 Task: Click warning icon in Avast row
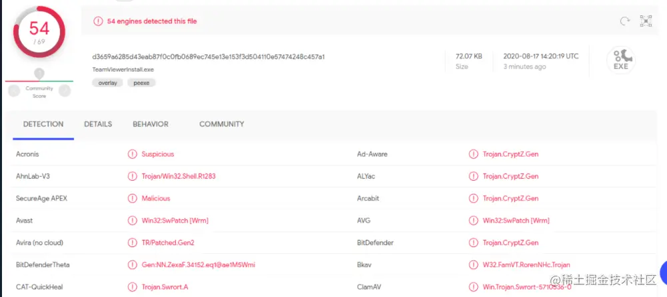pyautogui.click(x=133, y=221)
